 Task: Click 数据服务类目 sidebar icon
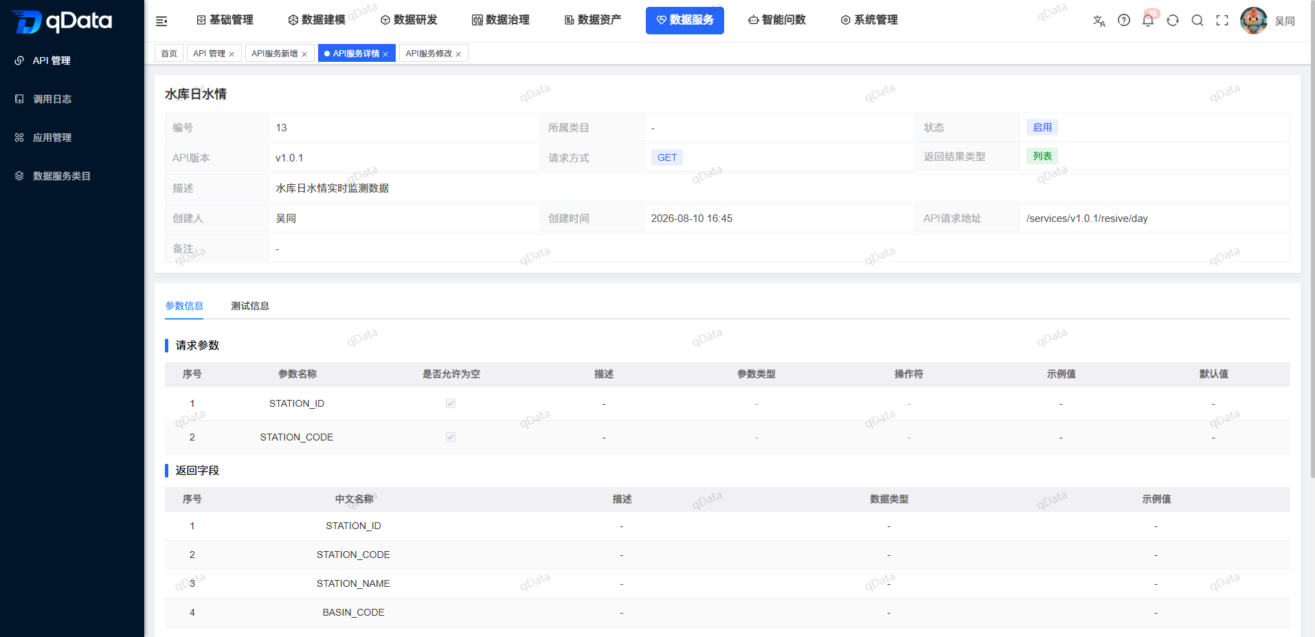19,176
